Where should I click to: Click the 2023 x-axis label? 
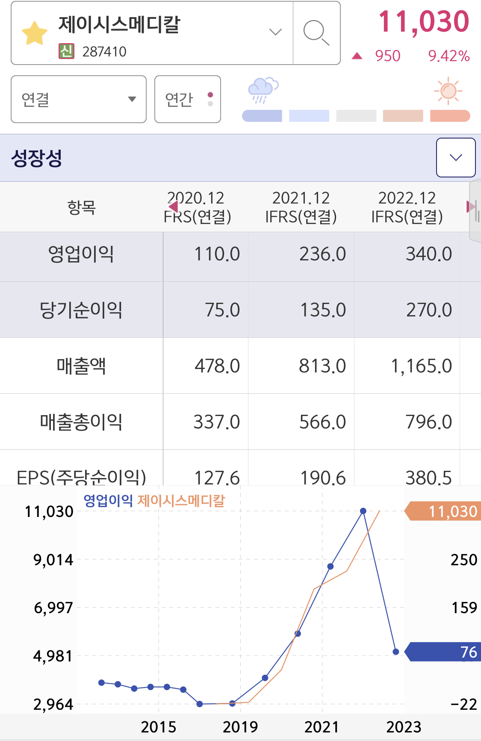click(404, 727)
